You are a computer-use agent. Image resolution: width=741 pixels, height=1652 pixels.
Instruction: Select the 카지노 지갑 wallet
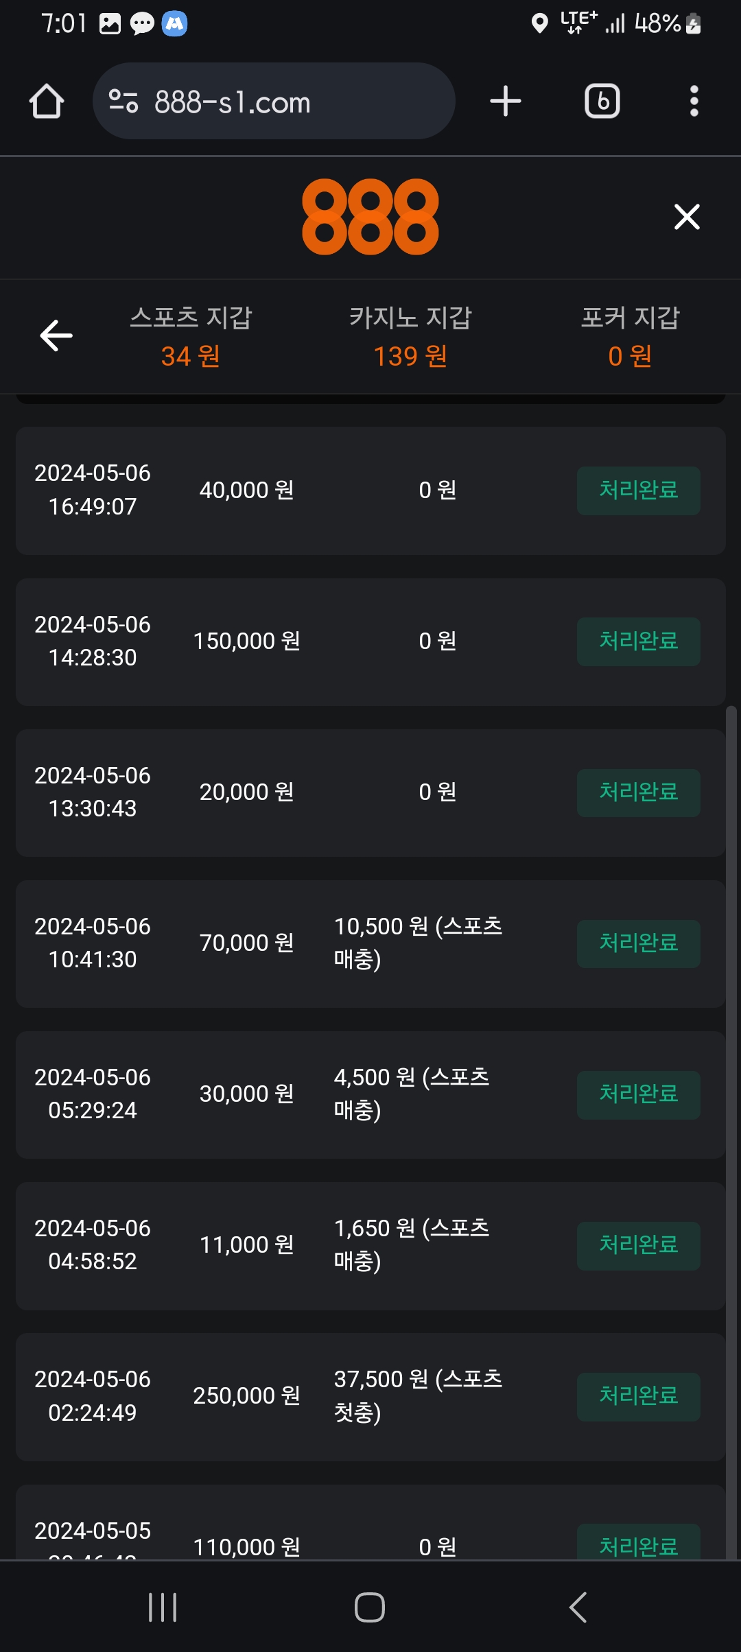(410, 336)
